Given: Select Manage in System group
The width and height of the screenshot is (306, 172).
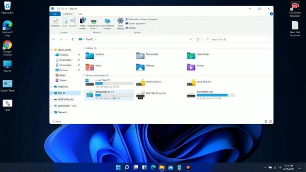Looking at the screenshot, I should pos(131,28).
